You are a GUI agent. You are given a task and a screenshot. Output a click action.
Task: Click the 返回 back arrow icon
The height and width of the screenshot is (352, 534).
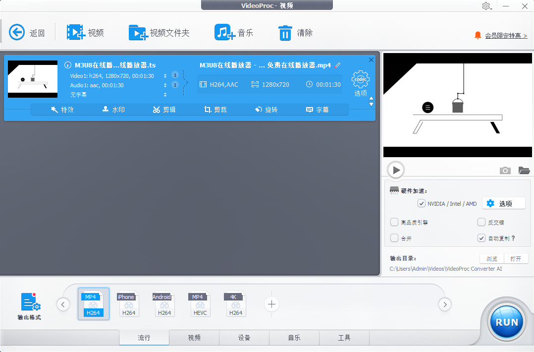(17, 32)
